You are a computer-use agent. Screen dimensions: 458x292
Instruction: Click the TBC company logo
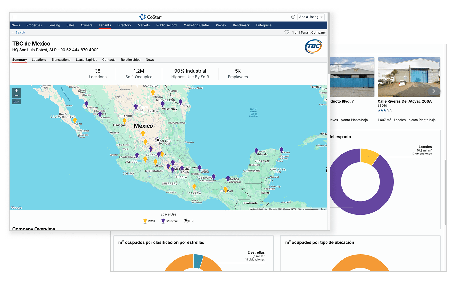[x=313, y=46]
